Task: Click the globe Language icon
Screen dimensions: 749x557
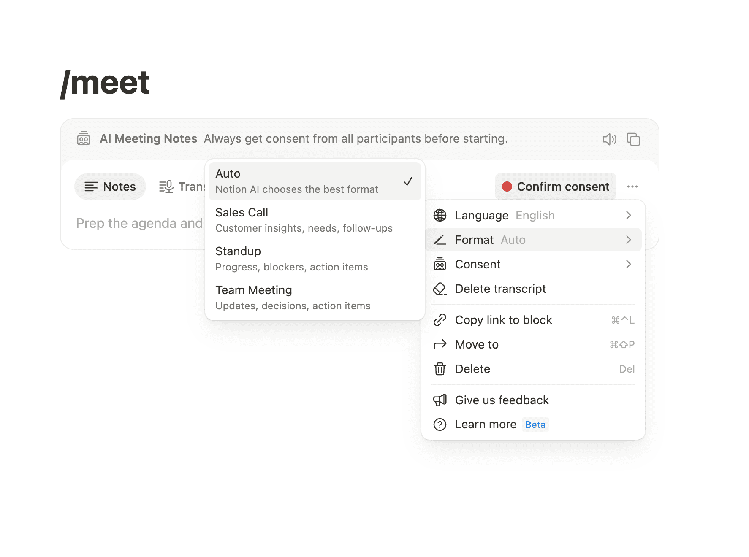Action: [440, 215]
